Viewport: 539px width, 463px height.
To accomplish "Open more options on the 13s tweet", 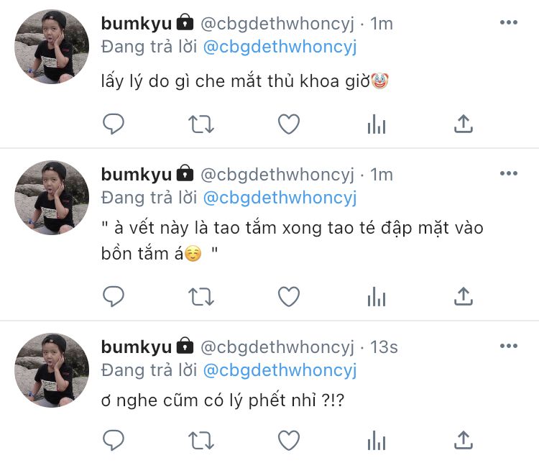I will pos(509,346).
